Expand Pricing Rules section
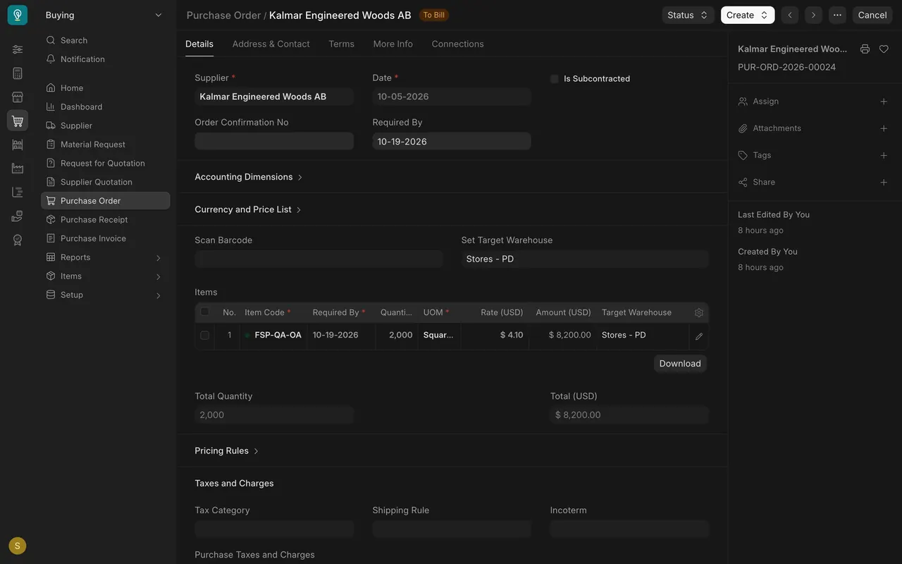Image resolution: width=902 pixels, height=564 pixels. tap(227, 451)
